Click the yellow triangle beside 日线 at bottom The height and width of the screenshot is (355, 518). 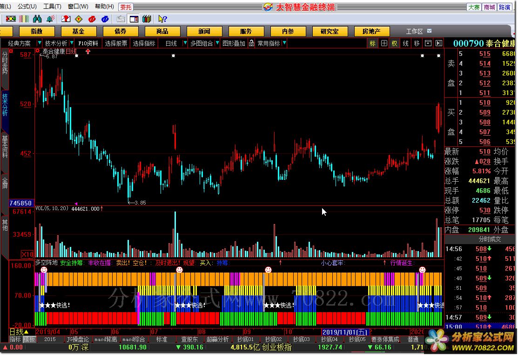(x=27, y=332)
